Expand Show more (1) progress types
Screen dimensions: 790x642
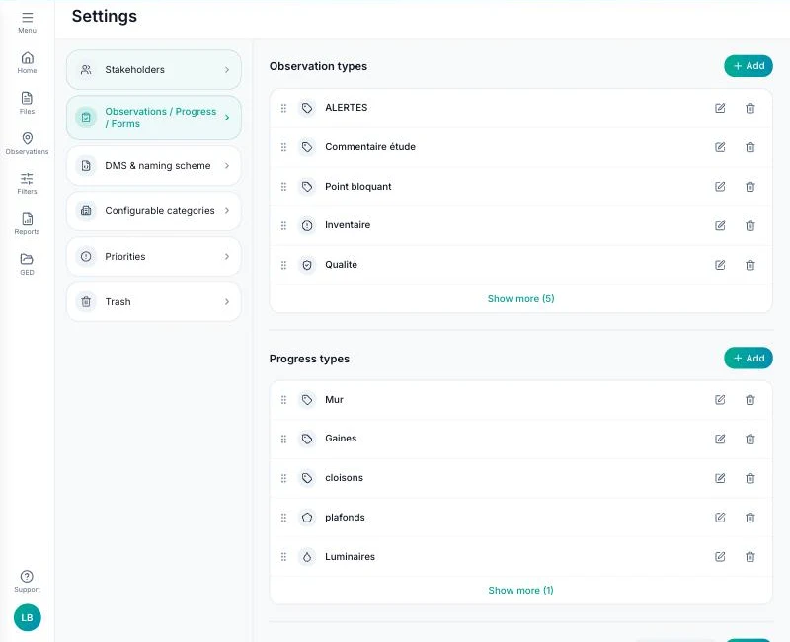[521, 590]
